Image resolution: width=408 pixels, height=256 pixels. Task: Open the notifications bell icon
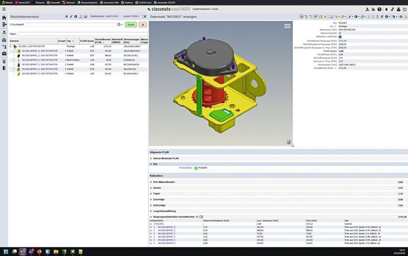(386, 9)
